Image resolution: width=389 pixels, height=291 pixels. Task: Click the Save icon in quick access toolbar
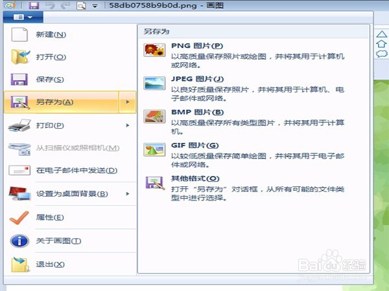tap(34, 5)
